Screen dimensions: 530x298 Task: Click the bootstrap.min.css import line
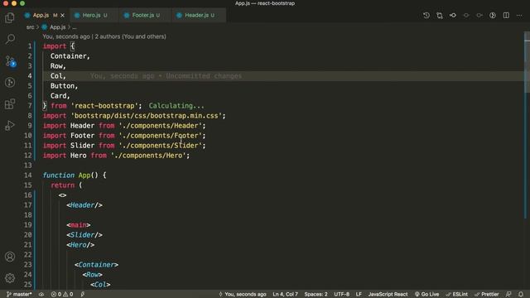[x=134, y=116]
